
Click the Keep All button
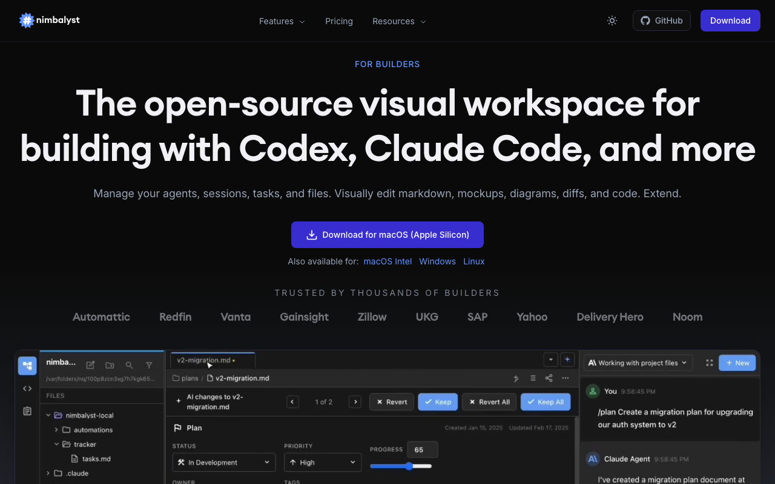point(546,402)
